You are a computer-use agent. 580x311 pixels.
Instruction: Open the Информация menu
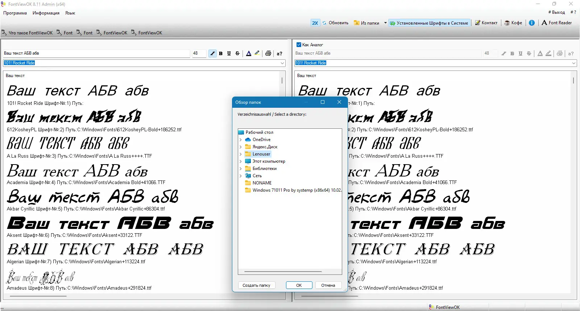click(46, 13)
